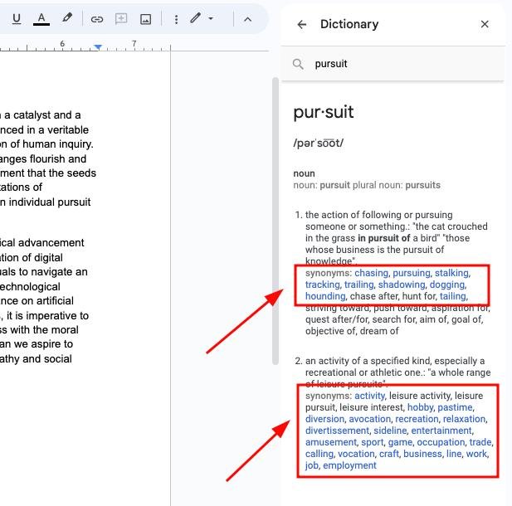512x506 pixels.
Task: Click the phrase 'in pursuit of' in definition
Action: (383, 238)
